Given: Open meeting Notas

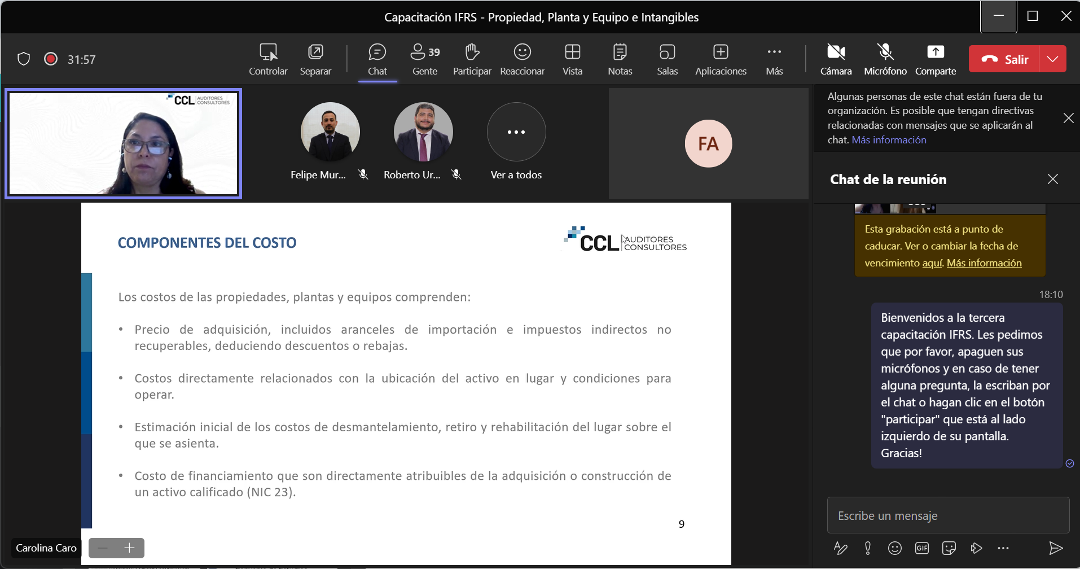Looking at the screenshot, I should point(620,59).
